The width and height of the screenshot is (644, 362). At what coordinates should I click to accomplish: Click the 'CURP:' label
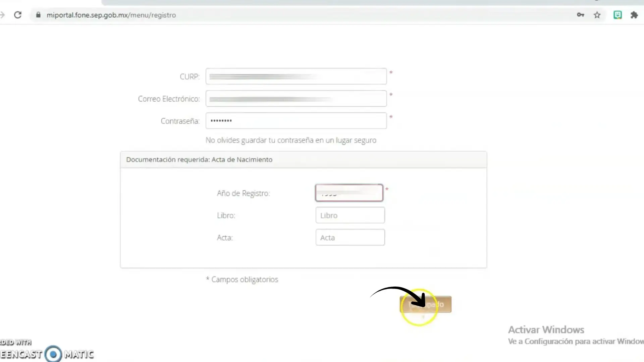[190, 77]
